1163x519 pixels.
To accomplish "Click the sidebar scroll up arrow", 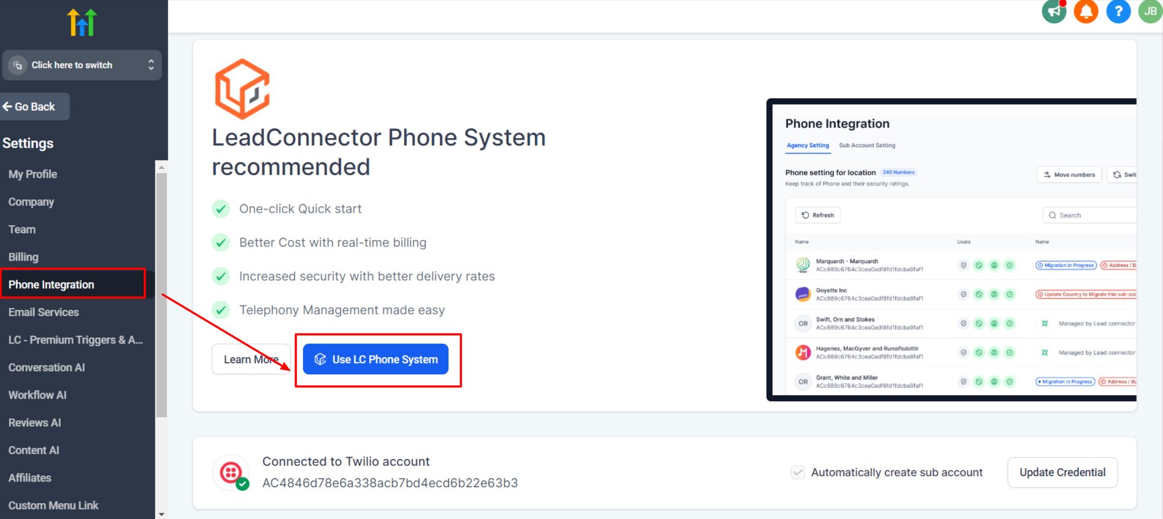I will [x=161, y=167].
